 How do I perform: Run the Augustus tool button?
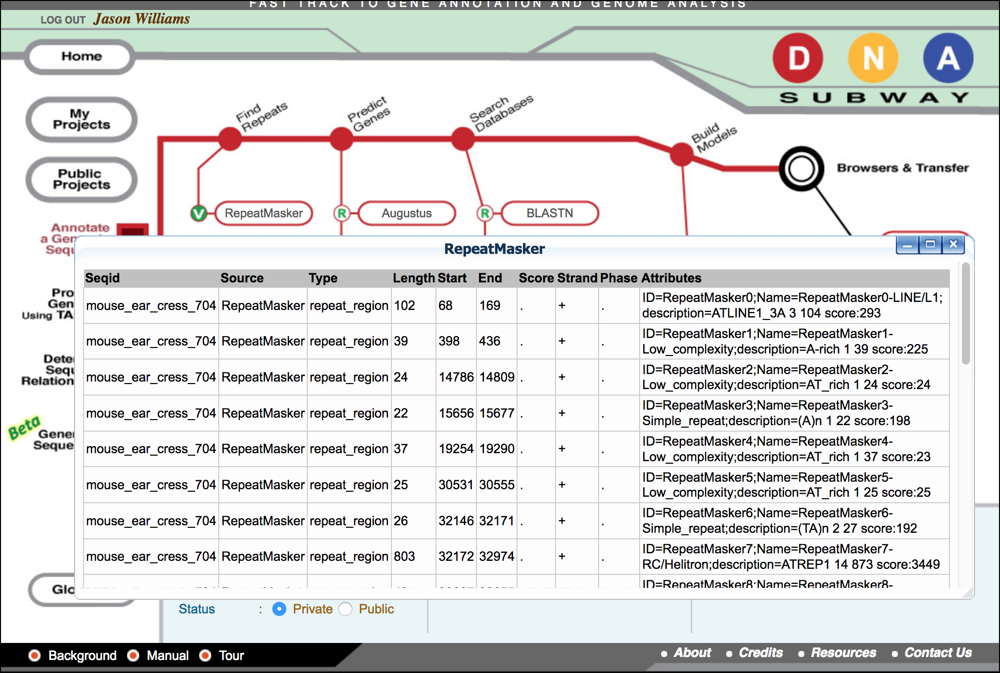coord(407,213)
